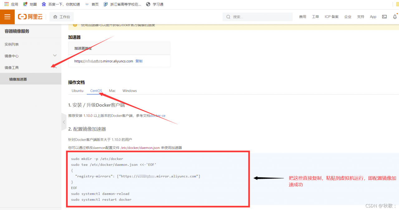Switch to the Windows tab

tap(130, 91)
